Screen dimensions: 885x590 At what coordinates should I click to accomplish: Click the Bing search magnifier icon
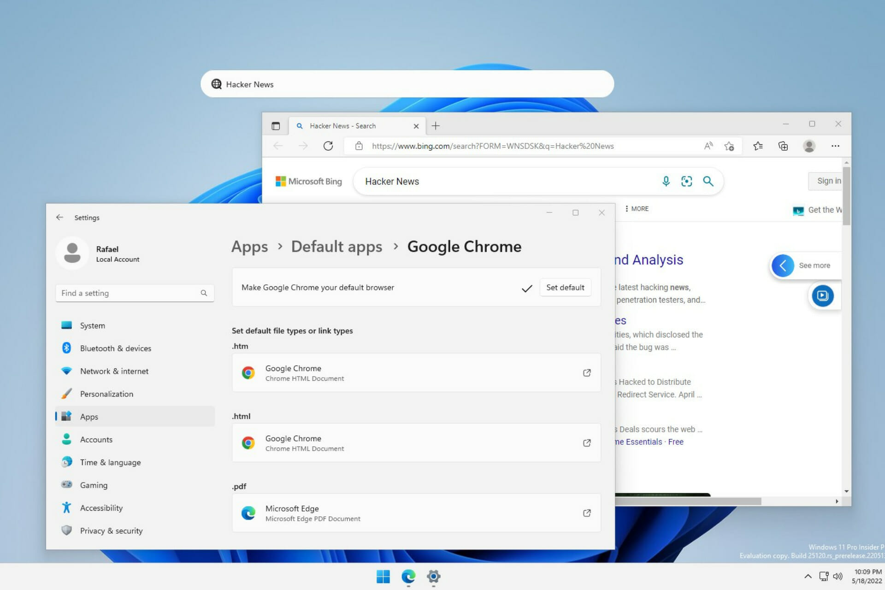coord(708,180)
